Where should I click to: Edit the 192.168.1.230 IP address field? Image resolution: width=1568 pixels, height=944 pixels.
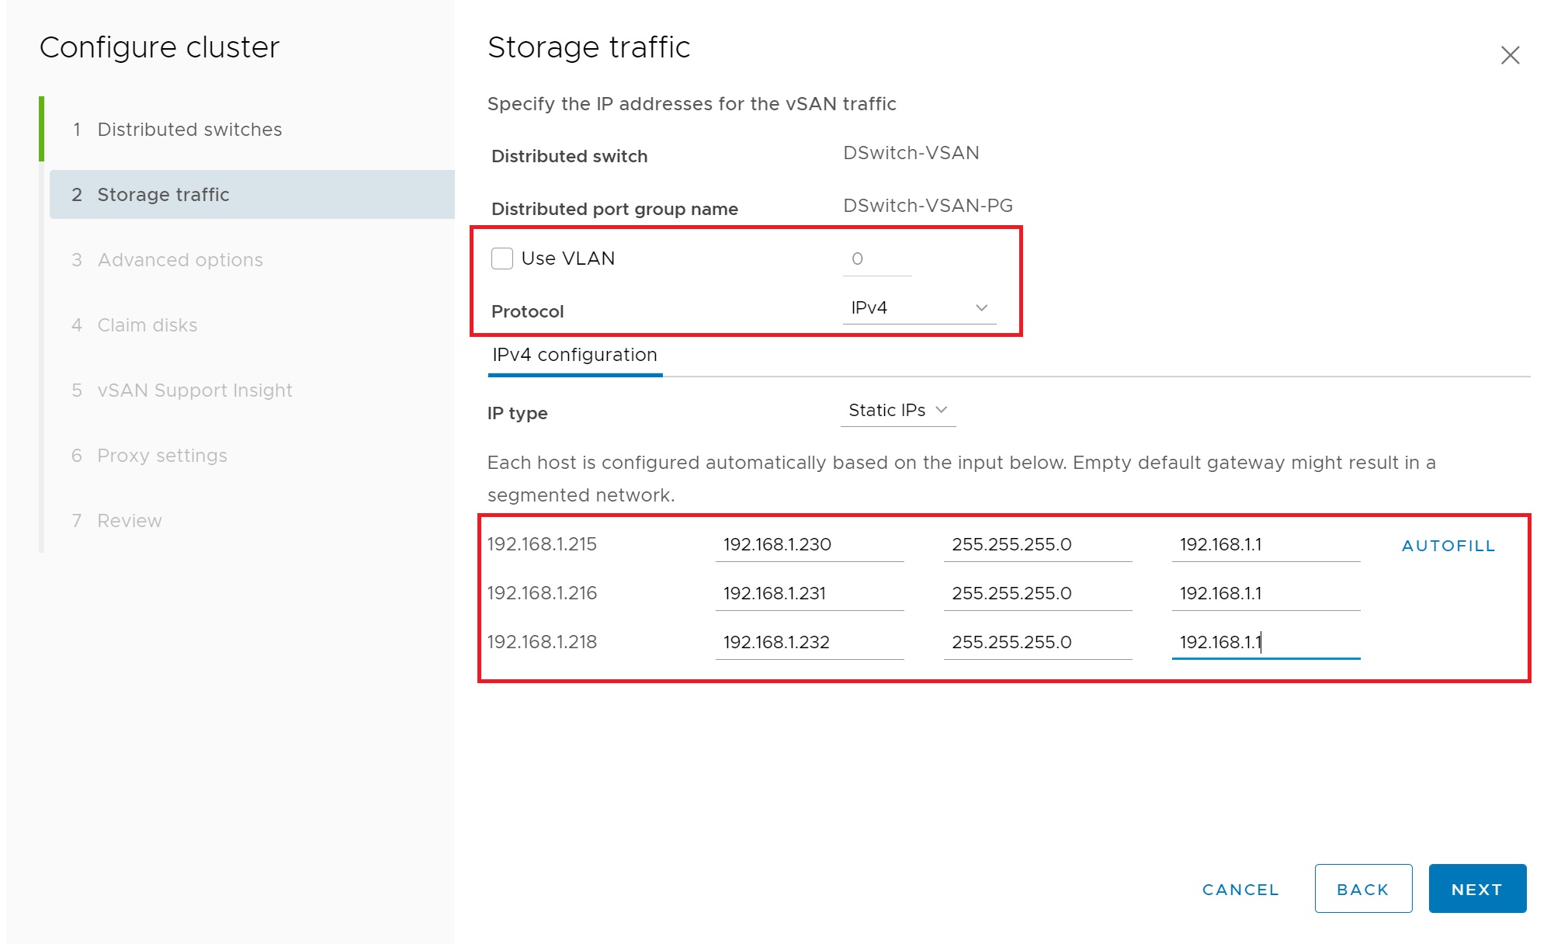tap(808, 545)
